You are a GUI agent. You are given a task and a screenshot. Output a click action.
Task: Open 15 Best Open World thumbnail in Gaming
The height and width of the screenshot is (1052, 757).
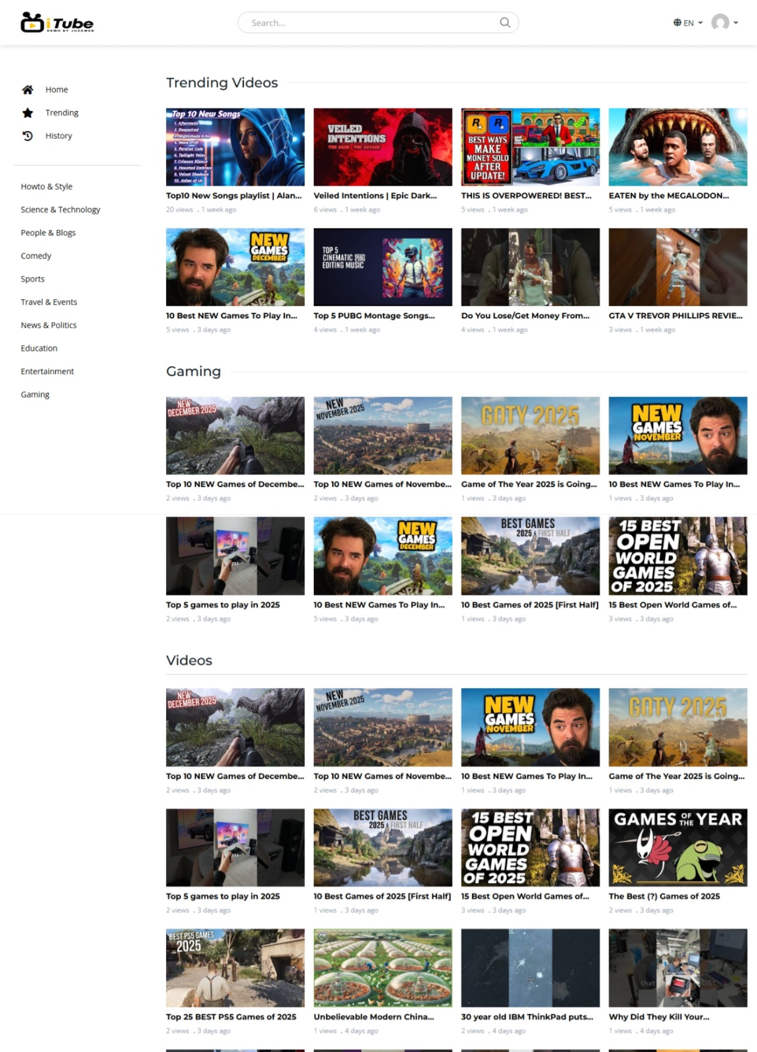tap(678, 555)
